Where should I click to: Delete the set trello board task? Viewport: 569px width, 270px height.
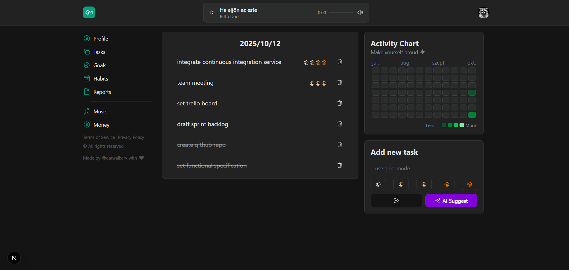[340, 103]
